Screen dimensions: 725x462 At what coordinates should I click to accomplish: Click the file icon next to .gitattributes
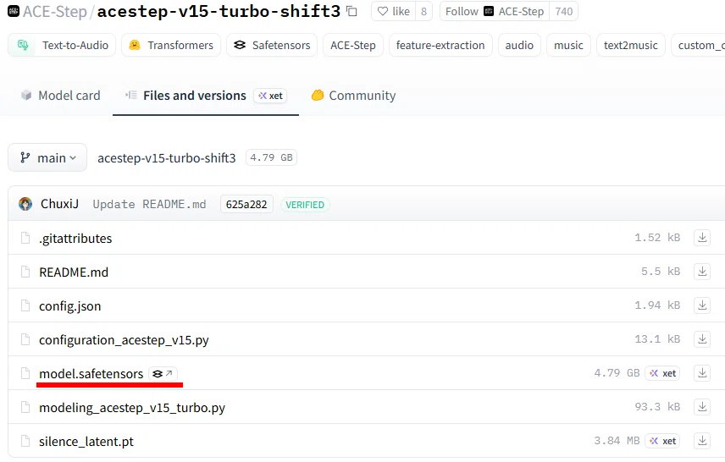[x=25, y=238]
